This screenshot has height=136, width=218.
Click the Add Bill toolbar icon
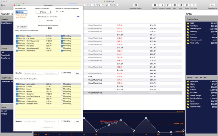point(155,5)
